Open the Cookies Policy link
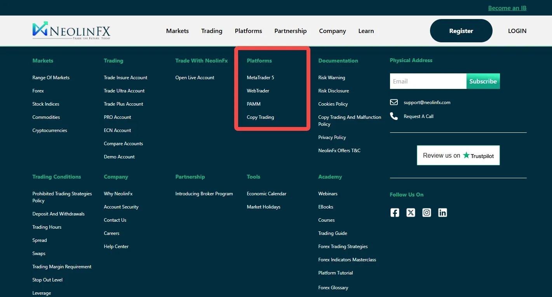The image size is (552, 297). [333, 104]
